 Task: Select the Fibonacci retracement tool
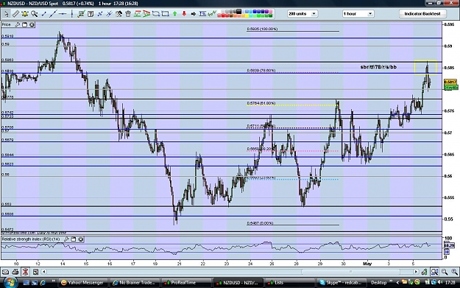(202, 14)
